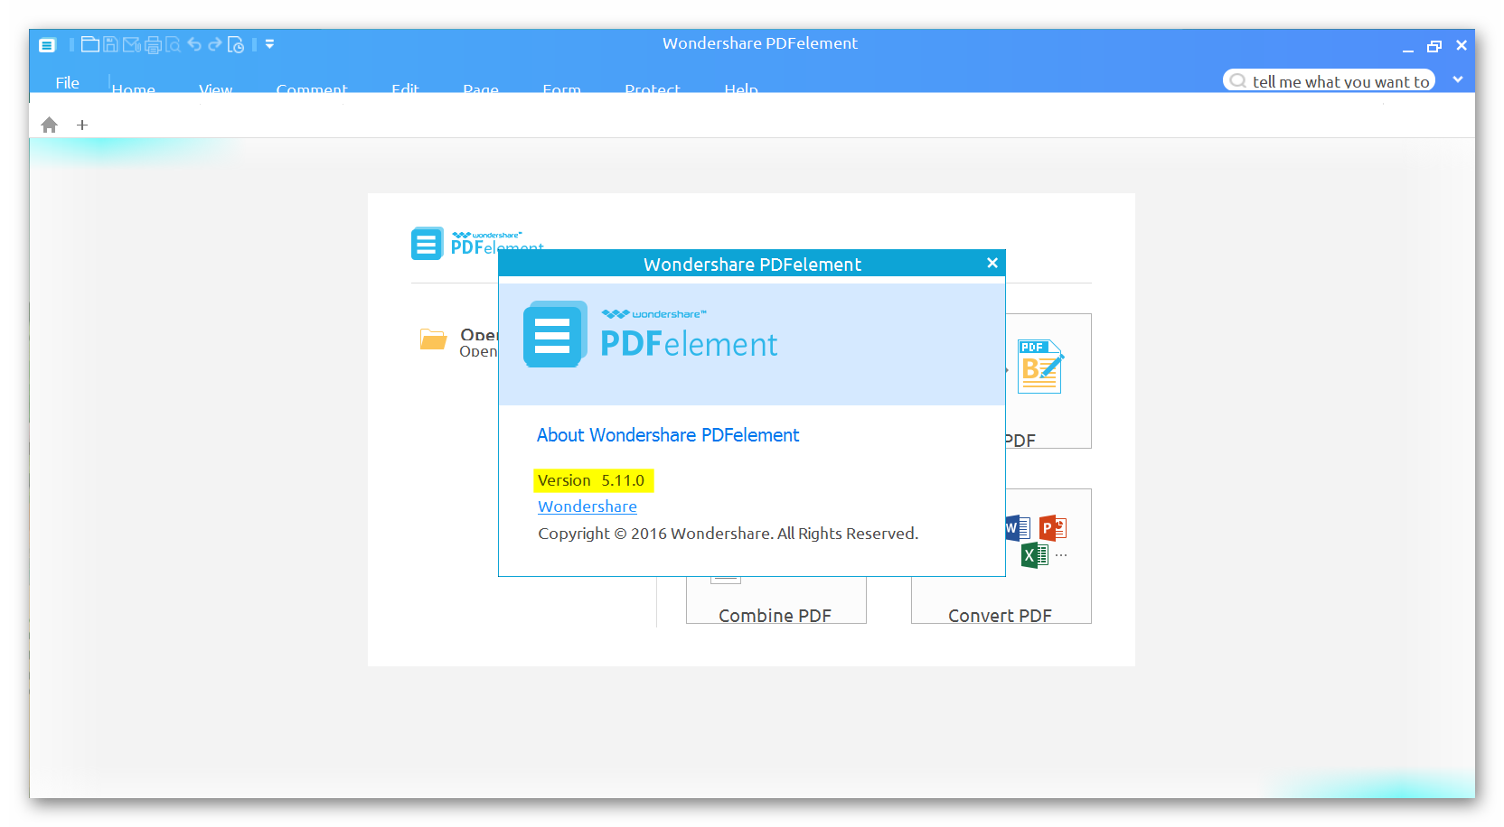Open the Comment ribbon tab
The width and height of the screenshot is (1504, 827).
[312, 88]
